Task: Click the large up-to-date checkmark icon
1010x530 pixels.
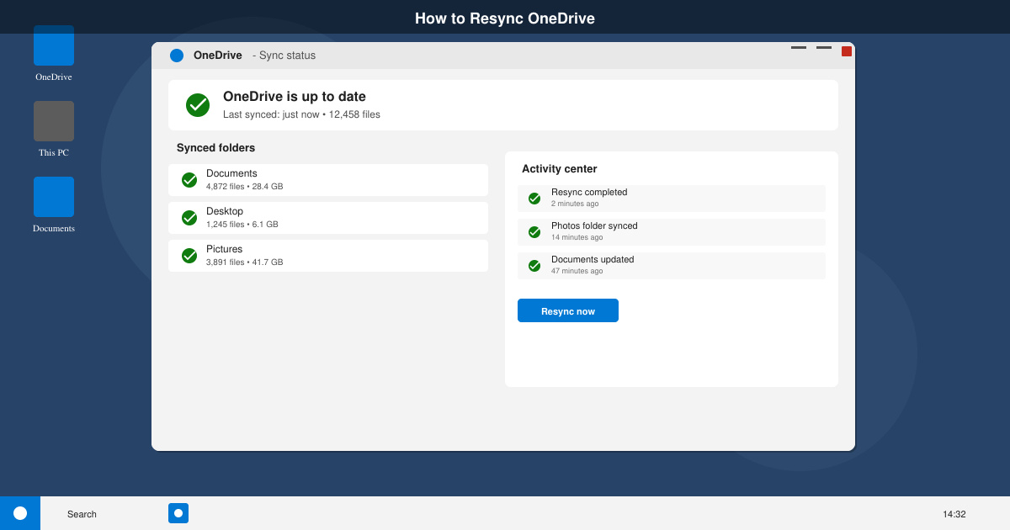Action: pos(198,105)
